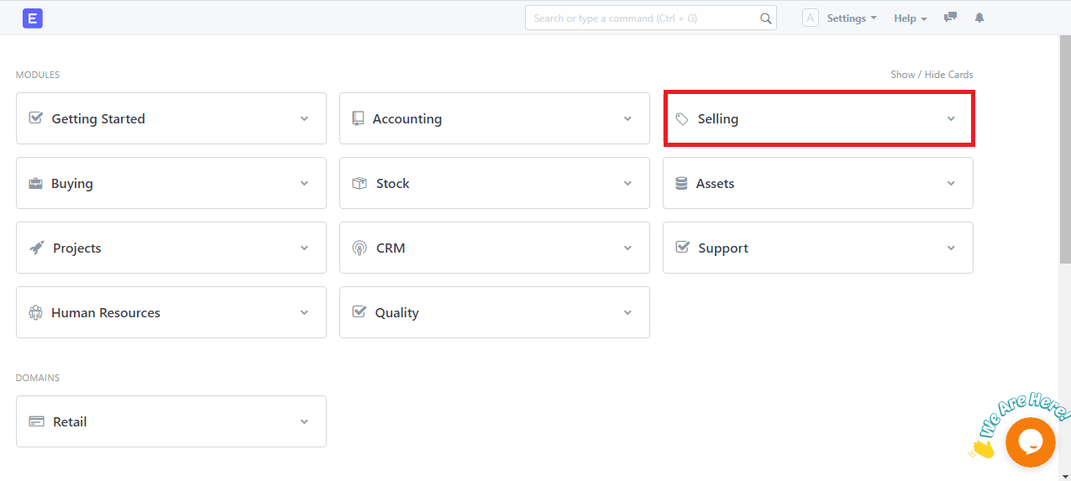
Task: Expand the Stock module chevron
Action: pos(627,183)
